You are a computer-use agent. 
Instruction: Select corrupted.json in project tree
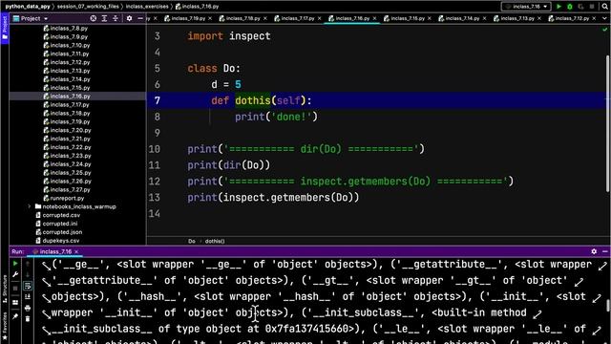pos(62,232)
